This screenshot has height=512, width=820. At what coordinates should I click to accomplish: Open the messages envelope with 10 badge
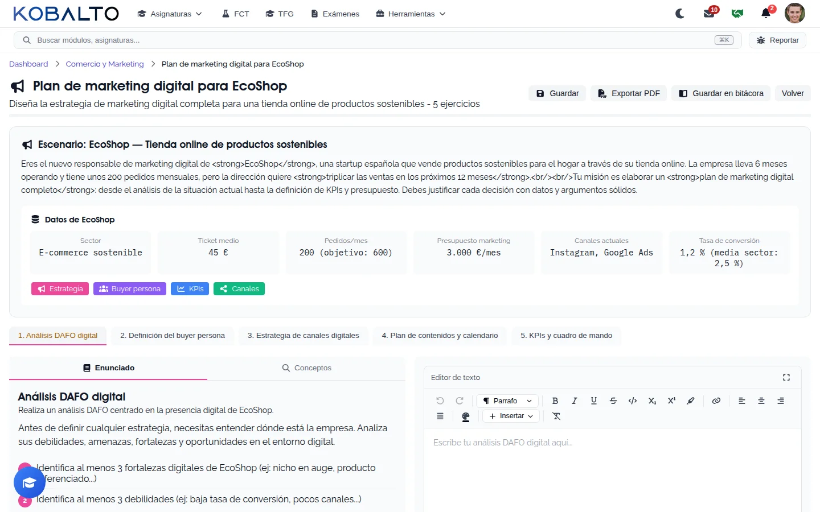point(709,14)
